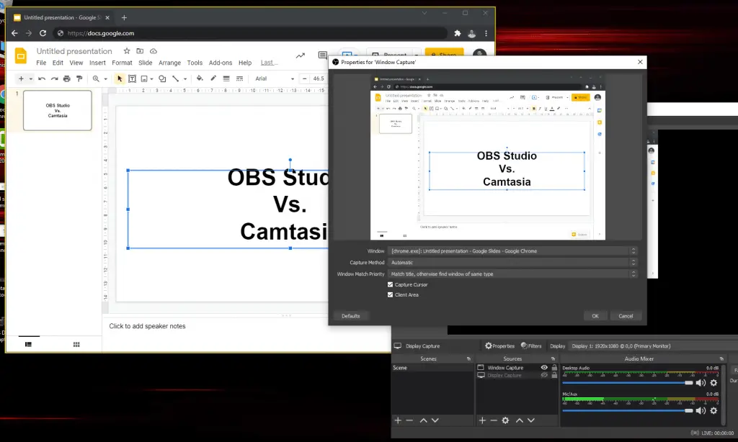
Task: Click the border dash icon in Slides
Action: tap(239, 78)
